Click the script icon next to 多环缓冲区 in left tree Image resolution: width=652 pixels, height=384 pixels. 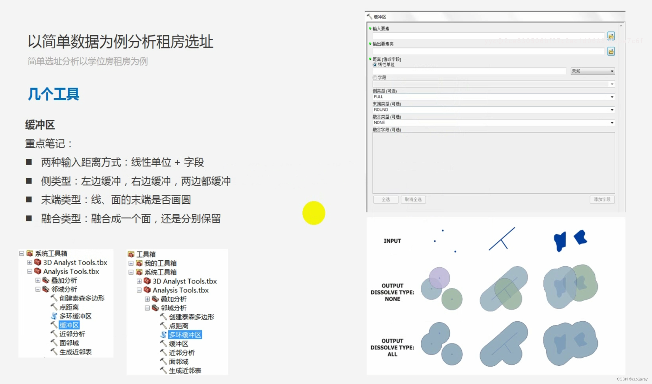click(54, 316)
